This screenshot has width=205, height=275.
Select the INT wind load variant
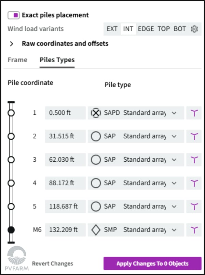tap(128, 29)
